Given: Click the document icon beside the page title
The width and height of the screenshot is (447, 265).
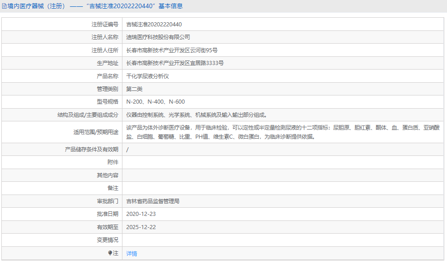Looking at the screenshot, I should (x=5, y=5).
